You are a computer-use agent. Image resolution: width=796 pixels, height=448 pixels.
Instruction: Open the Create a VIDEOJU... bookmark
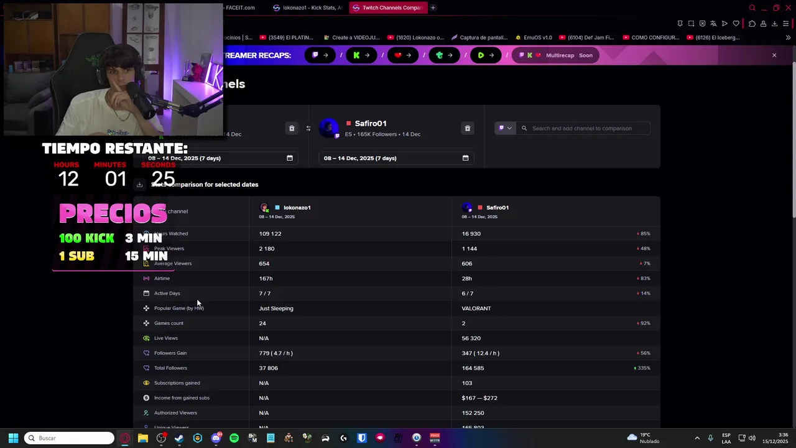point(351,37)
